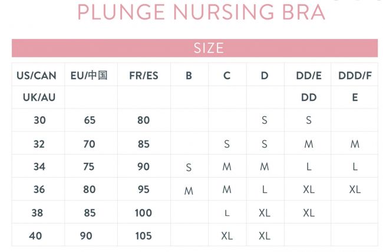Click band size 30 row label
Viewport: 383px width, 252px height.
point(39,120)
